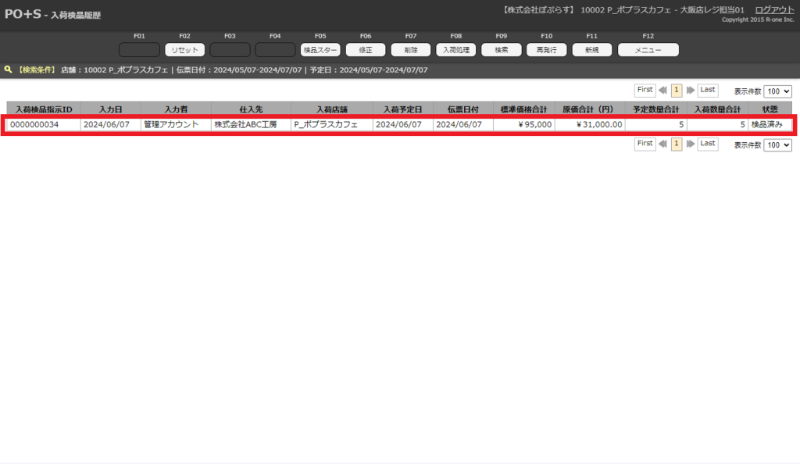This screenshot has width=800, height=464.
Task: Click the F07 削除 button
Action: pos(411,50)
